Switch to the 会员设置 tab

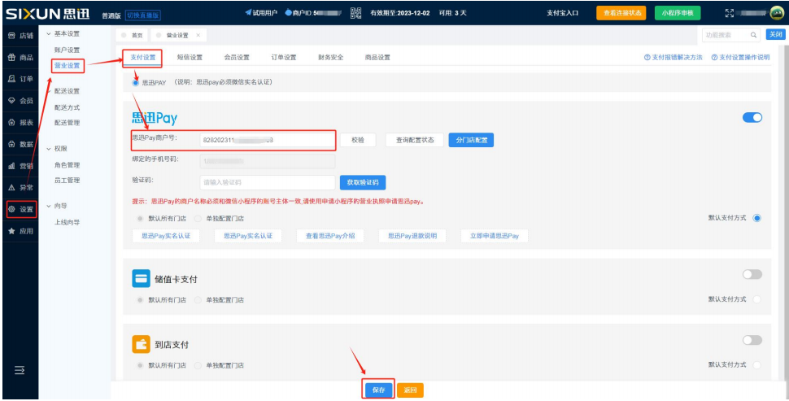[237, 58]
